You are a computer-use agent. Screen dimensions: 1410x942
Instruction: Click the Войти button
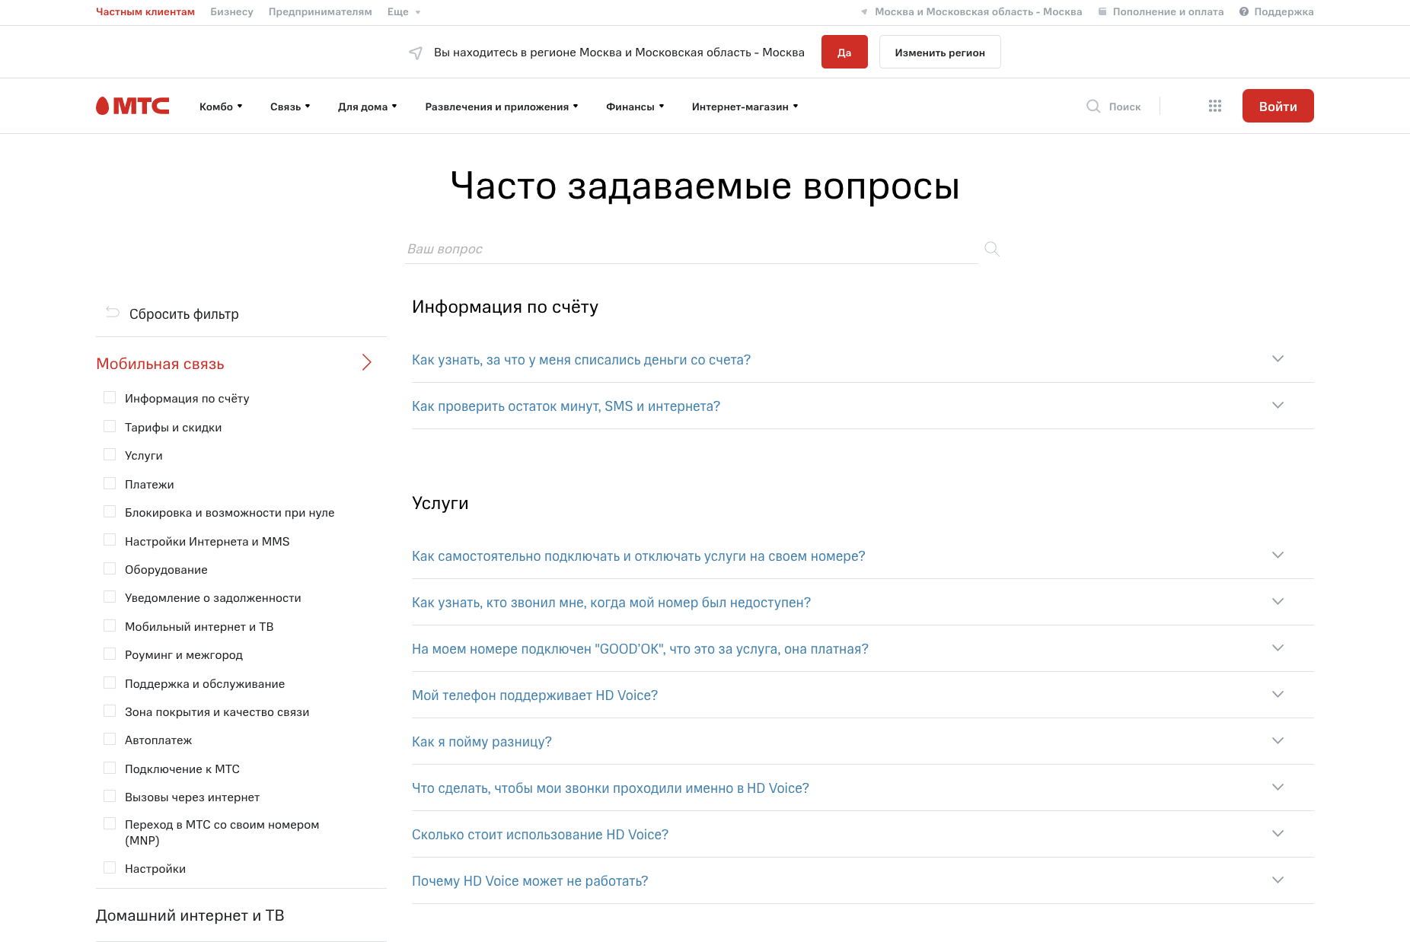[x=1278, y=106]
